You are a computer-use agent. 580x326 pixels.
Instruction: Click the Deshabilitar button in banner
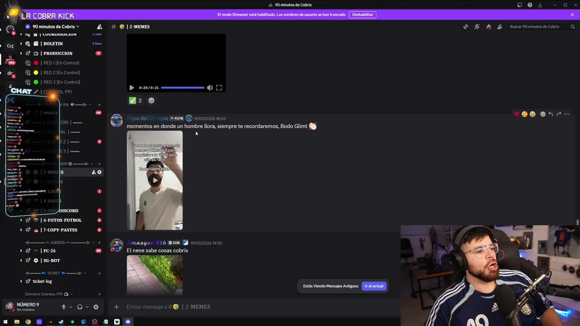[x=362, y=14]
